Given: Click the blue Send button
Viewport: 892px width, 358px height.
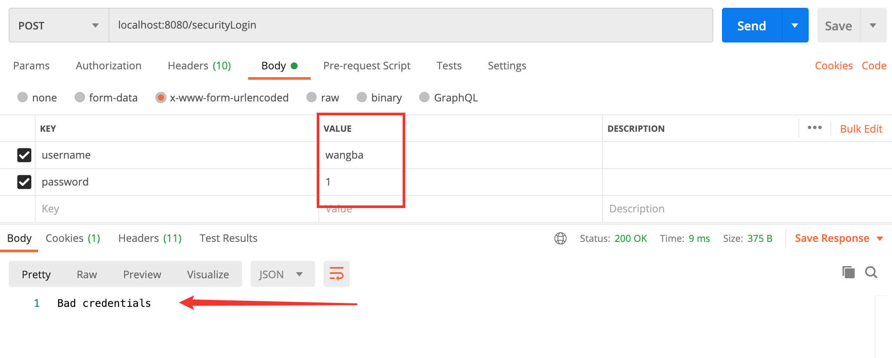Looking at the screenshot, I should point(751,26).
